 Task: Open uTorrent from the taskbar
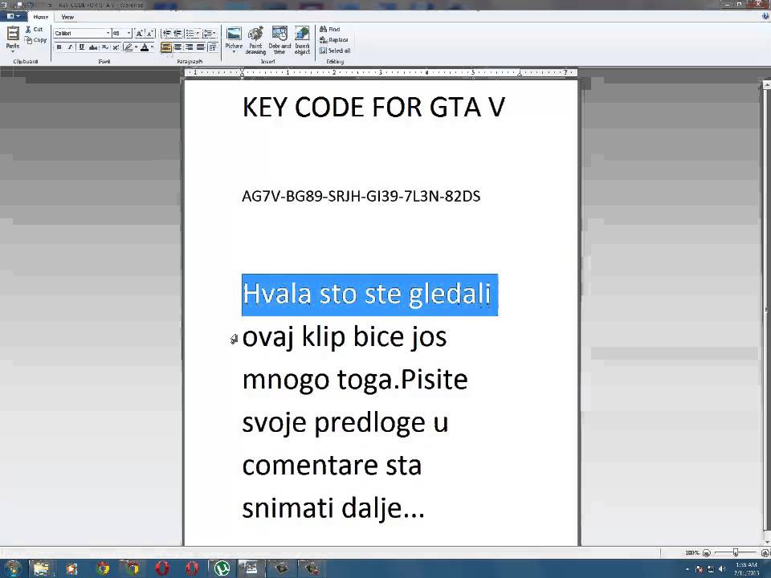(222, 568)
